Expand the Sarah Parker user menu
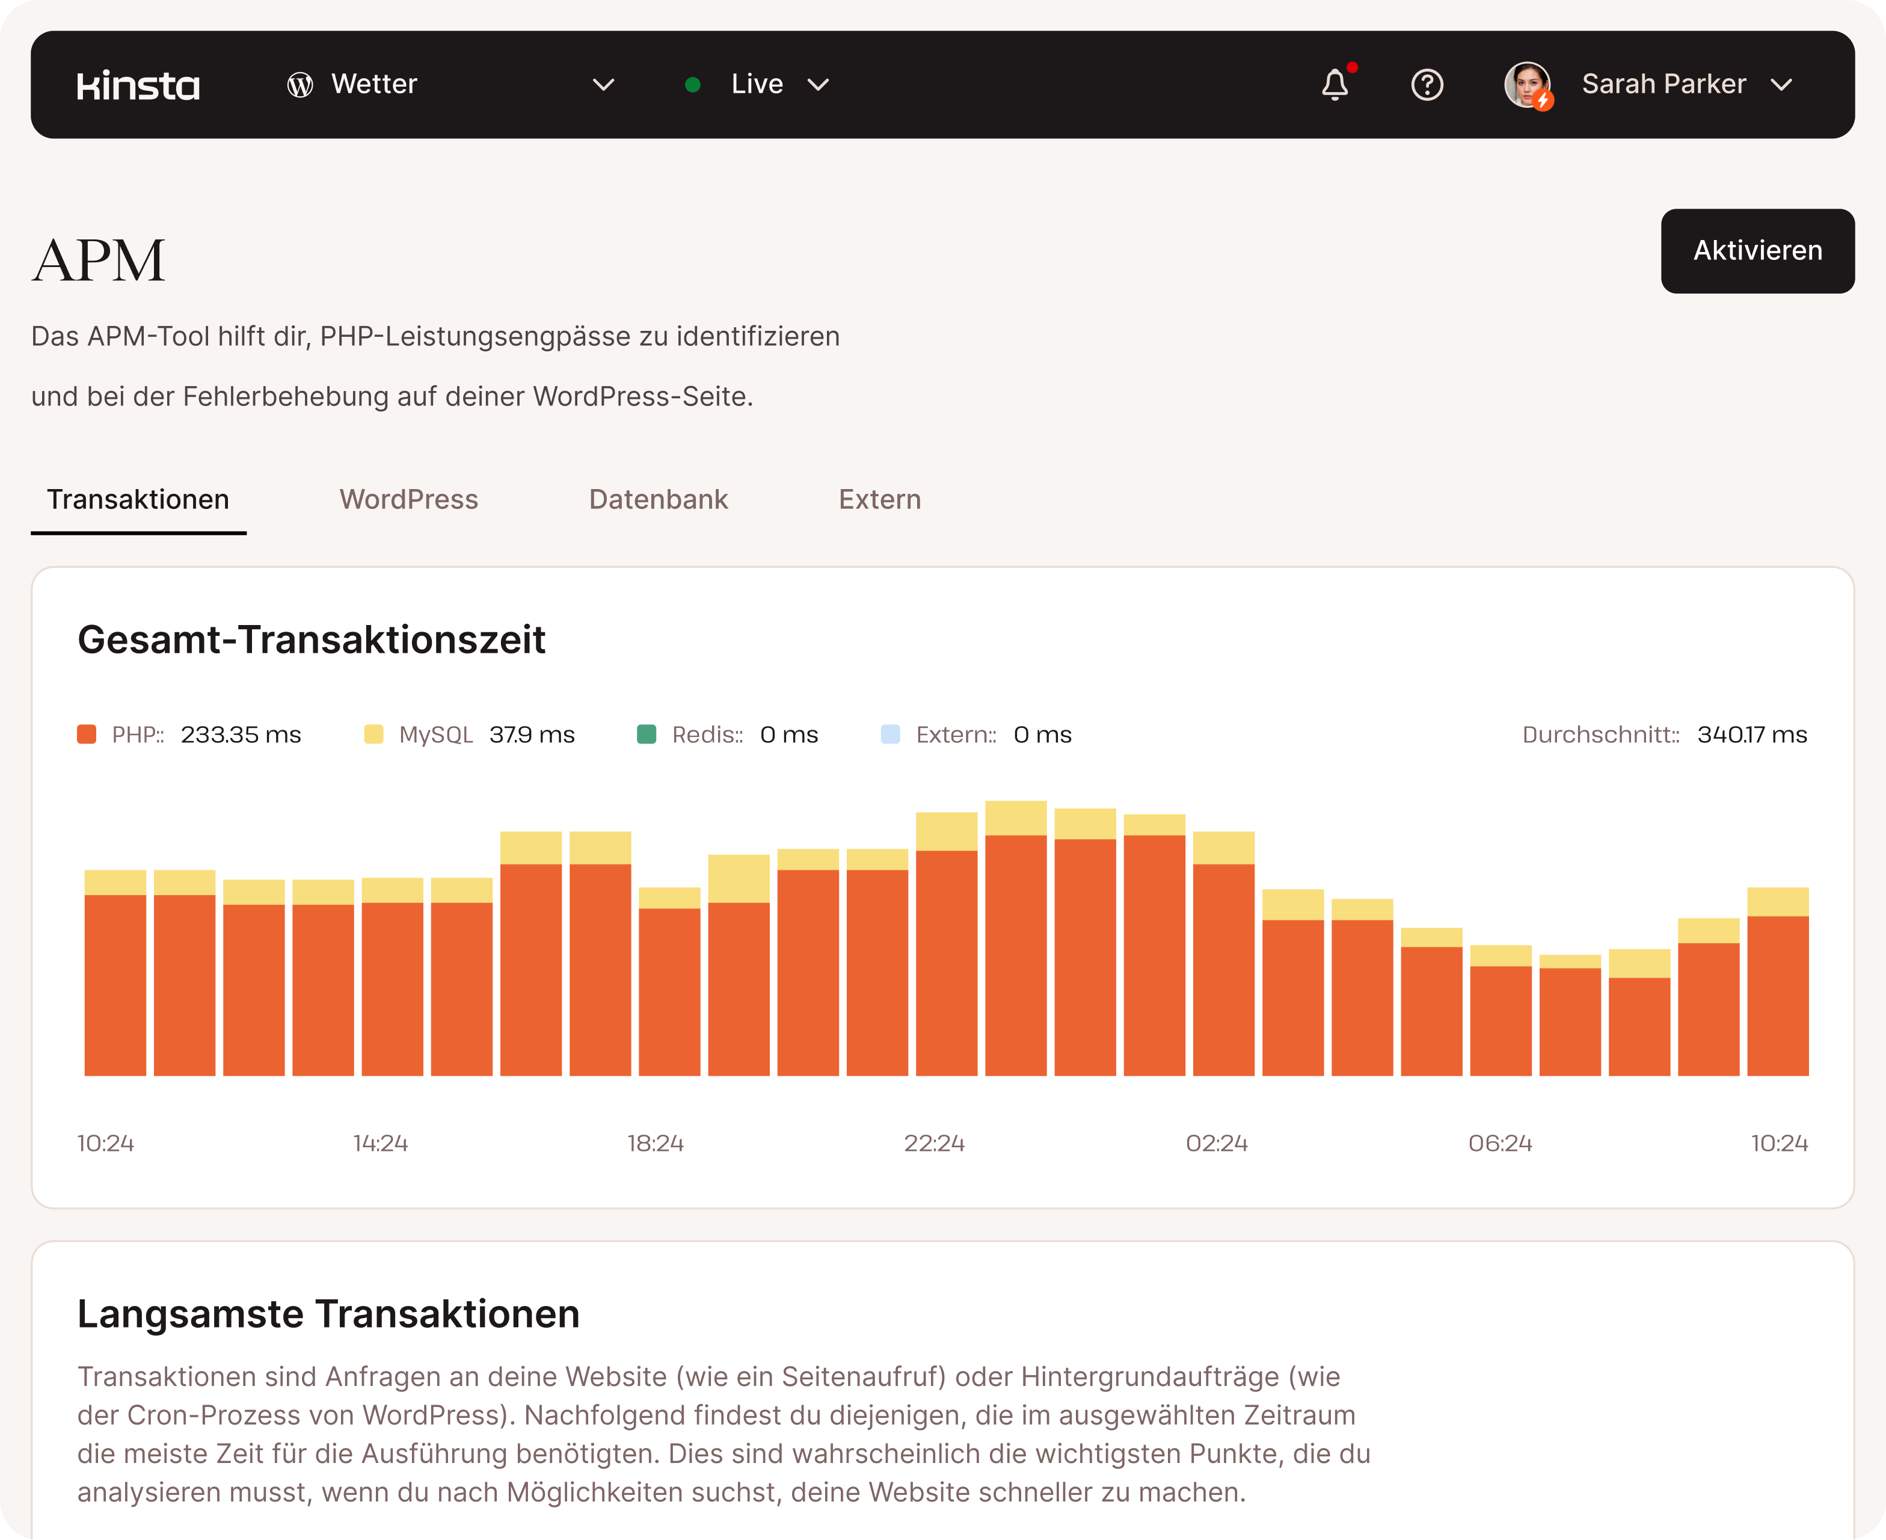The height and width of the screenshot is (1540, 1886). coord(1781,85)
